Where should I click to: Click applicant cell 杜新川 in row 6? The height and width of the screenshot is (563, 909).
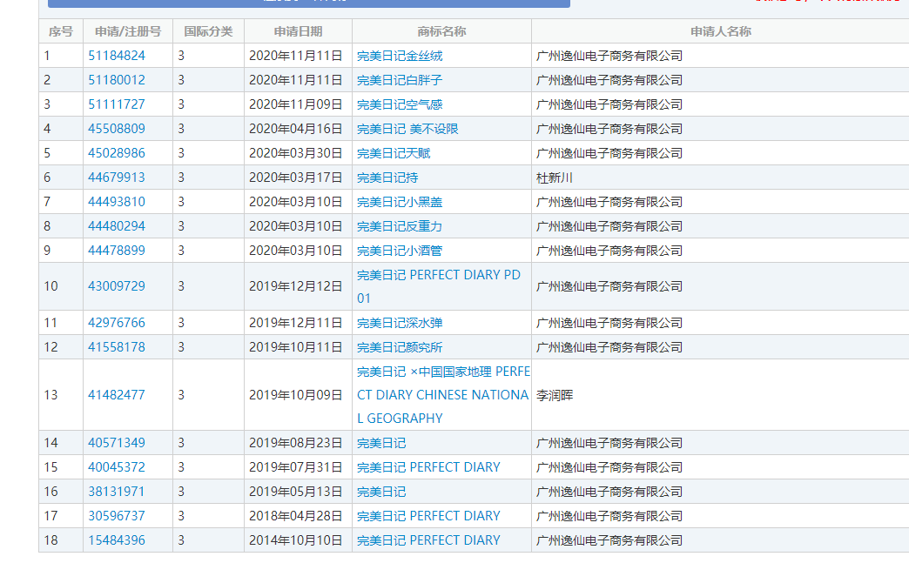[555, 178]
